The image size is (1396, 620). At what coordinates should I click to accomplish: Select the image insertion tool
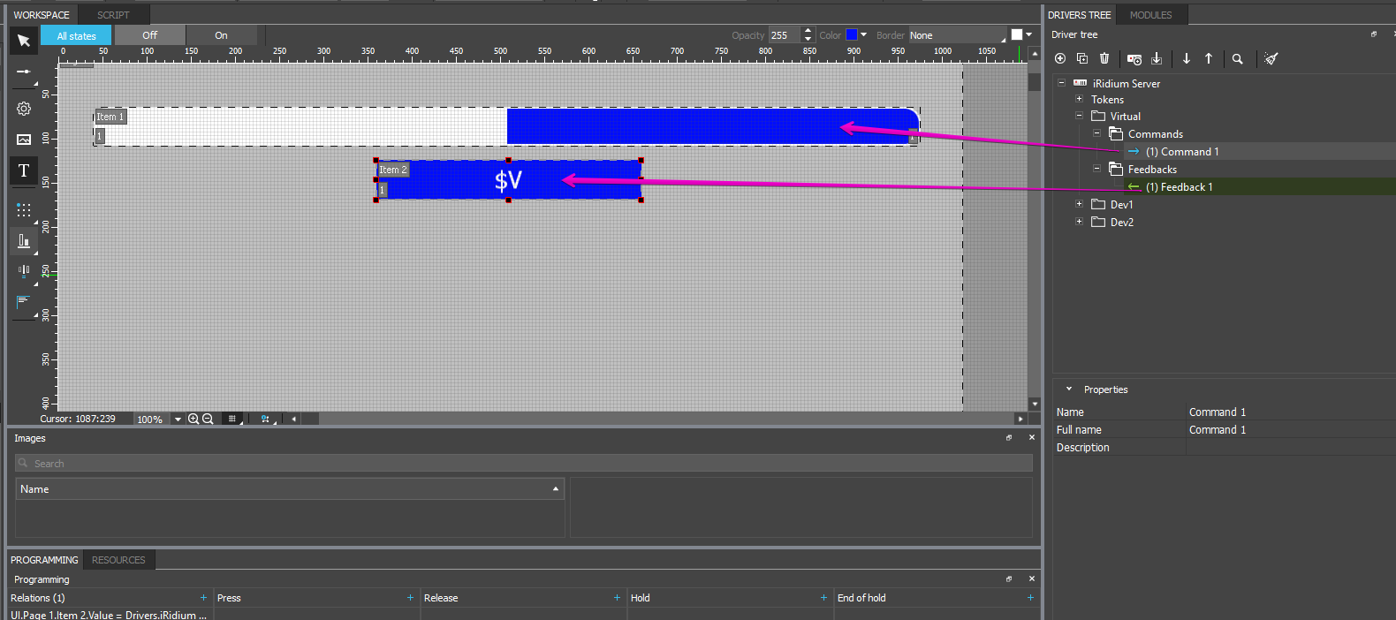click(24, 140)
